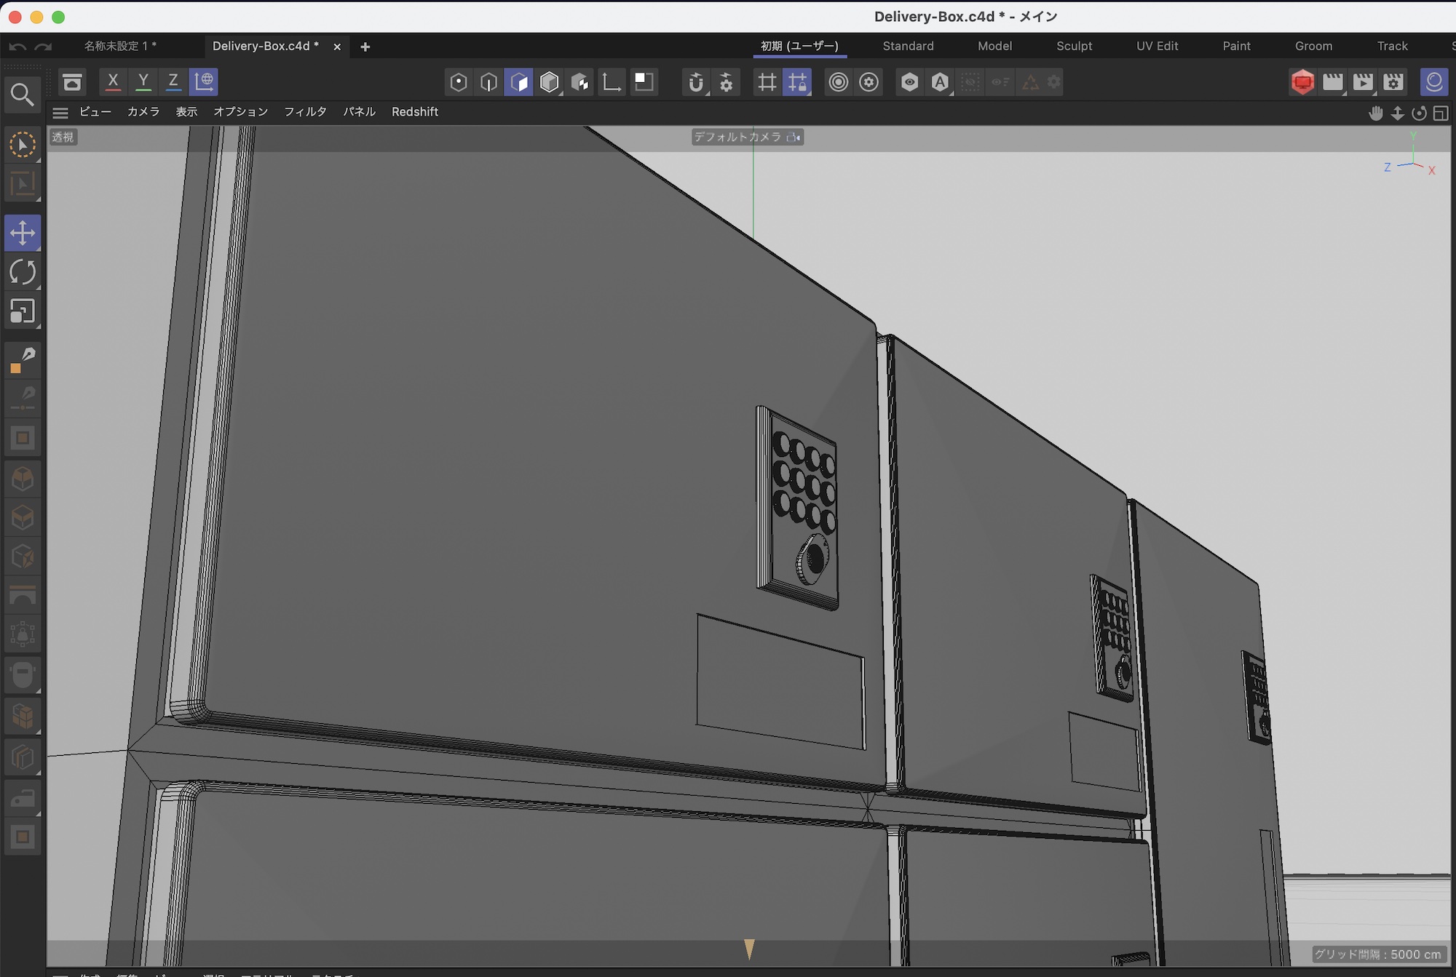
Task: Switch to points edit mode
Action: (x=459, y=81)
